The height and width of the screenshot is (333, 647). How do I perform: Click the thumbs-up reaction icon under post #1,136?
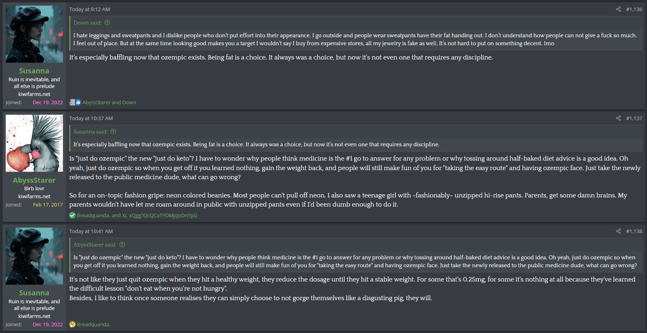pyautogui.click(x=78, y=102)
